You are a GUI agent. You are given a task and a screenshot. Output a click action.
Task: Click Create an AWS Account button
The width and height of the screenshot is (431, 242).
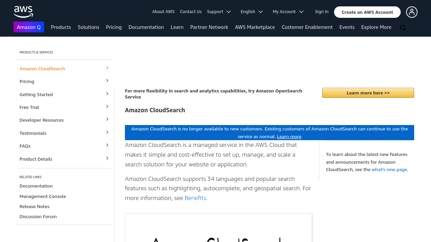click(x=367, y=12)
